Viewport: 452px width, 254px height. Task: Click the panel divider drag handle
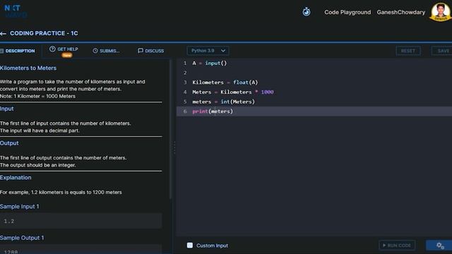[x=174, y=147]
